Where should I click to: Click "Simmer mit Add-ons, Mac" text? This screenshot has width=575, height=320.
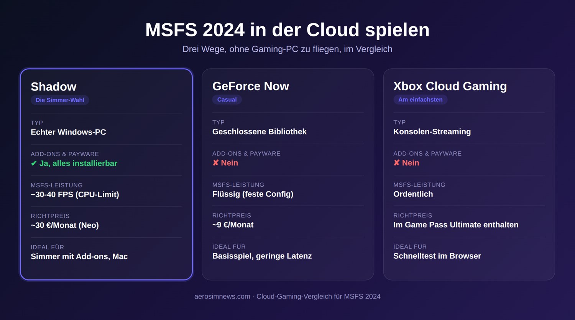pyautogui.click(x=79, y=256)
